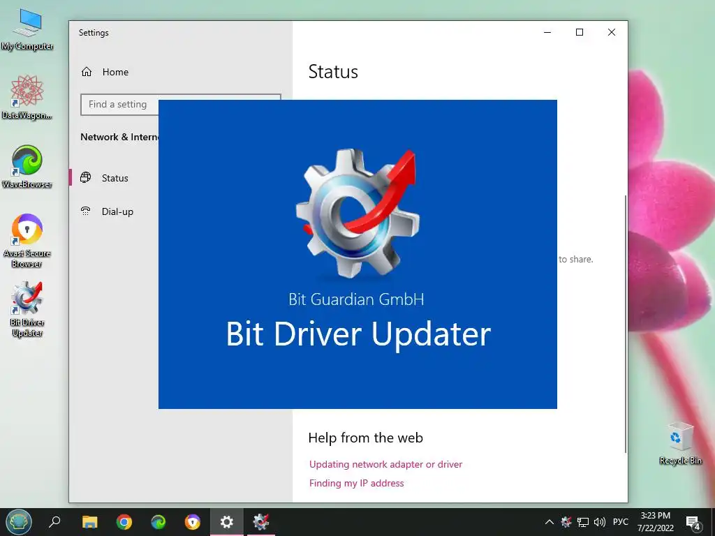The width and height of the screenshot is (715, 536).
Task: Open Bit Driver Updater desktop shortcut
Action: tap(27, 309)
